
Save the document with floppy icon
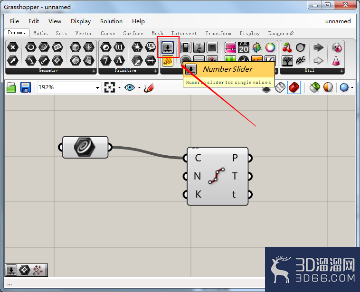pyautogui.click(x=26, y=87)
